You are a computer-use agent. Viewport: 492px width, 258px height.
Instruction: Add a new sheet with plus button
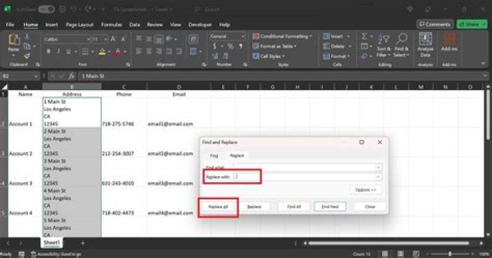pyautogui.click(x=83, y=242)
